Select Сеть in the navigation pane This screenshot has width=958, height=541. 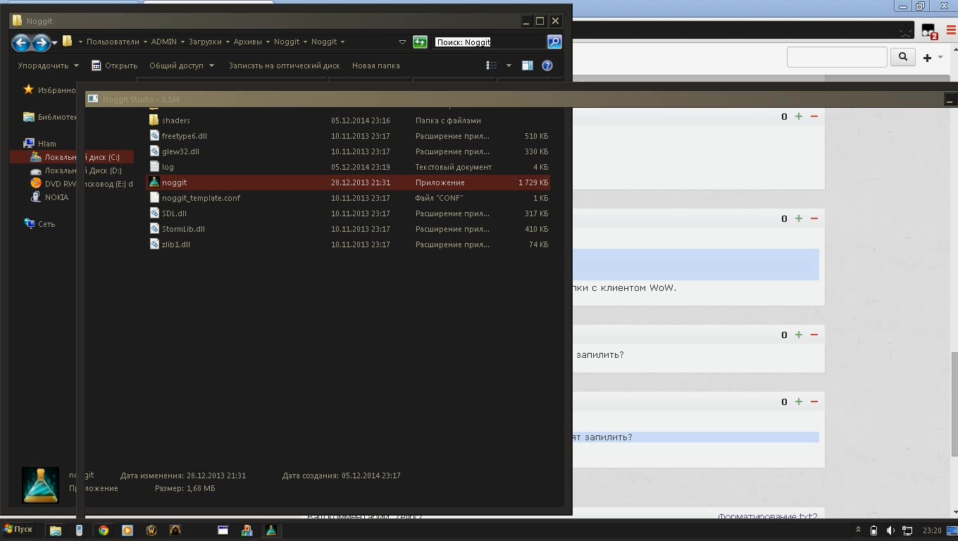pos(39,224)
